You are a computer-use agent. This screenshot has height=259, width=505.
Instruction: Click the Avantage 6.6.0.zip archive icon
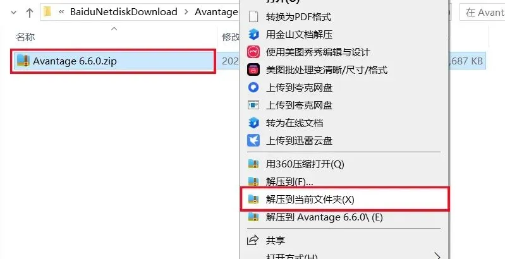pyautogui.click(x=23, y=61)
